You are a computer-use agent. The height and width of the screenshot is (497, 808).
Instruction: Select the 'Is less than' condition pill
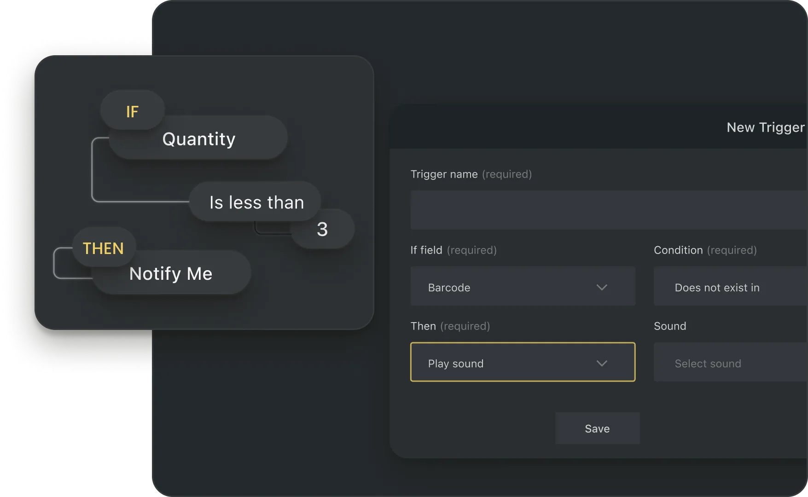coord(256,202)
